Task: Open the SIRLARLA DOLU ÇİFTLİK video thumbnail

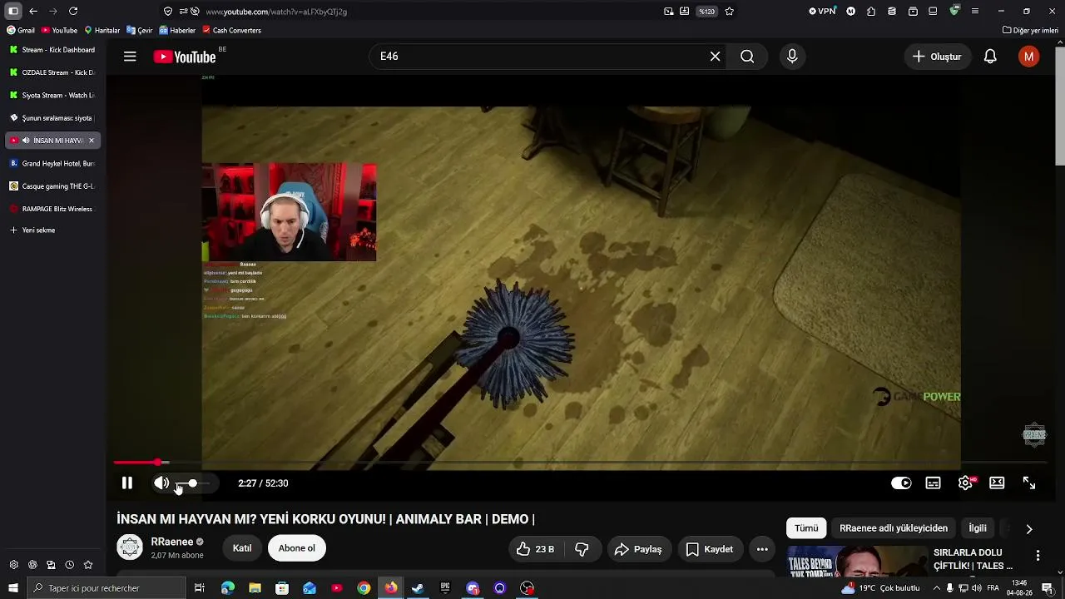Action: 856,562
